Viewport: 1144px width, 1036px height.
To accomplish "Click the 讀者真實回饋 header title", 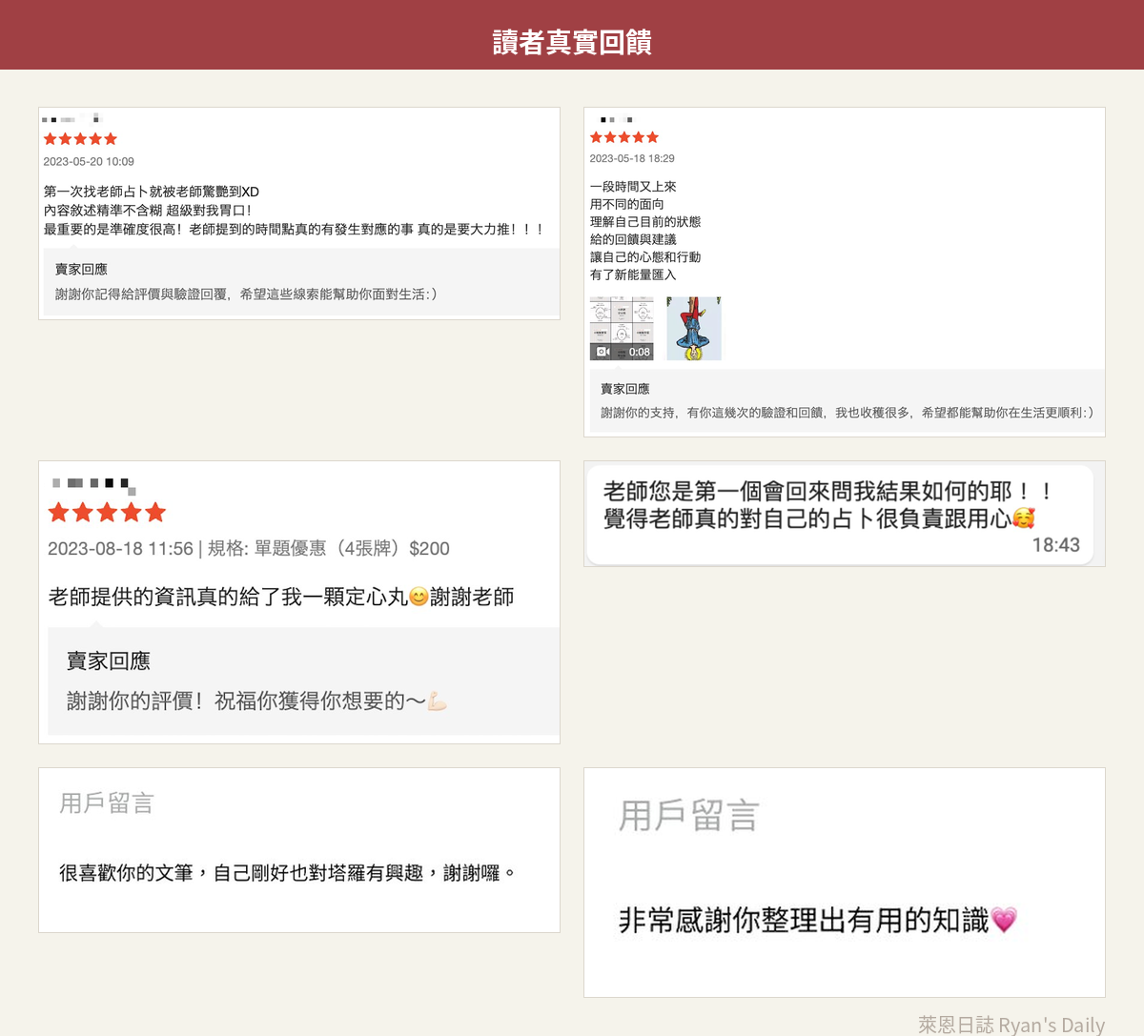I will [572, 42].
